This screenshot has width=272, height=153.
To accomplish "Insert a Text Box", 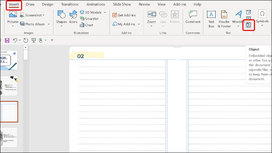I will click(x=211, y=19).
